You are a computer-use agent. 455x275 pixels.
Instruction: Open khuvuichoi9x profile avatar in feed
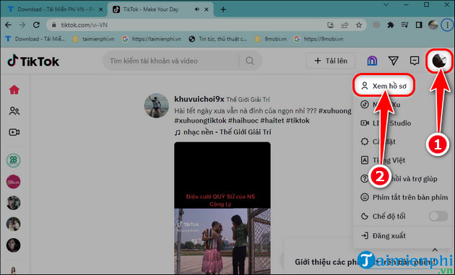[157, 105]
